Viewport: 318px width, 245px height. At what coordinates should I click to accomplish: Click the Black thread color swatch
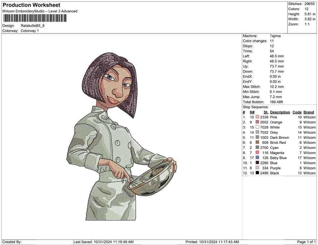pos(257,173)
